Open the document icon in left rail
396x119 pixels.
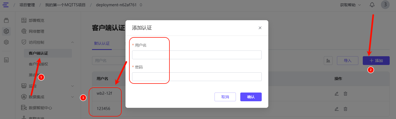(6, 60)
